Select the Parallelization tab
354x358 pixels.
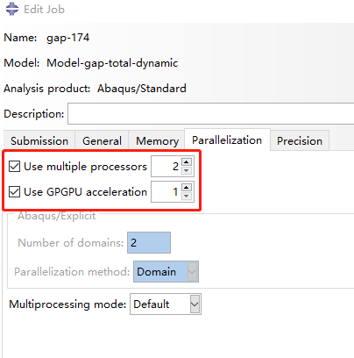point(227,140)
